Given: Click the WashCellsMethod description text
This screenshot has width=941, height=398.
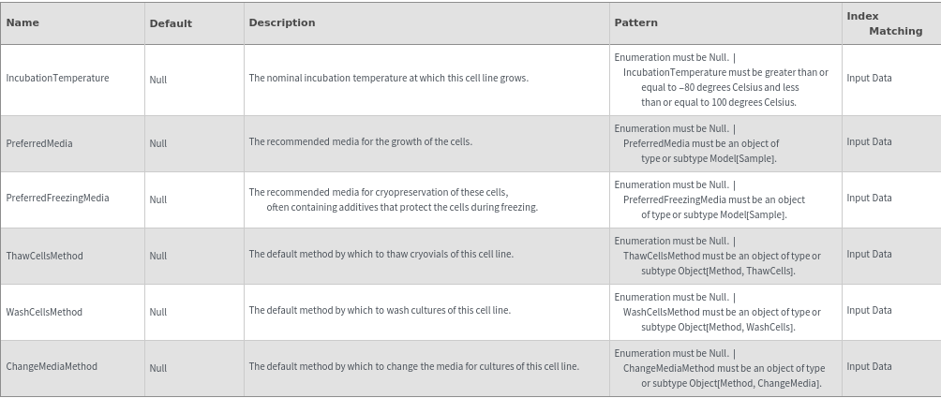Looking at the screenshot, I should click(x=380, y=310).
